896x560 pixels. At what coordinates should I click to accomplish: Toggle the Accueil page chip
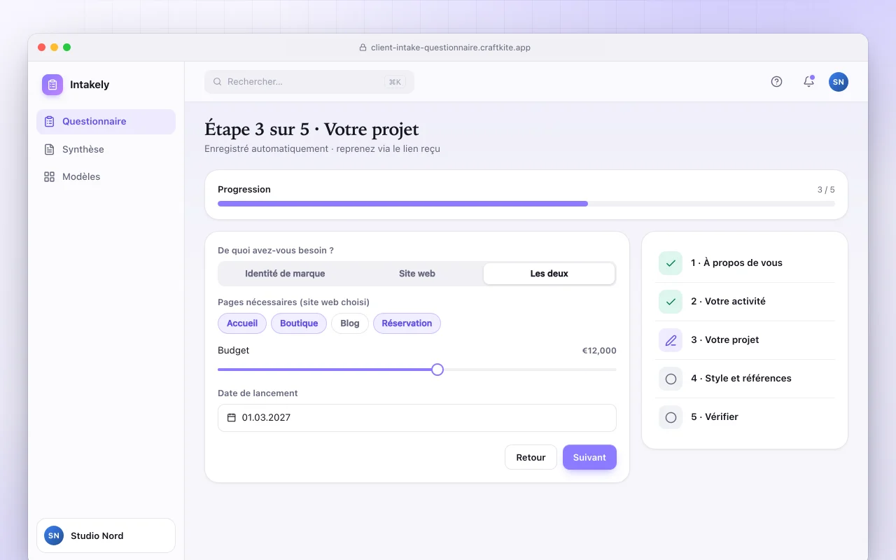tap(242, 323)
